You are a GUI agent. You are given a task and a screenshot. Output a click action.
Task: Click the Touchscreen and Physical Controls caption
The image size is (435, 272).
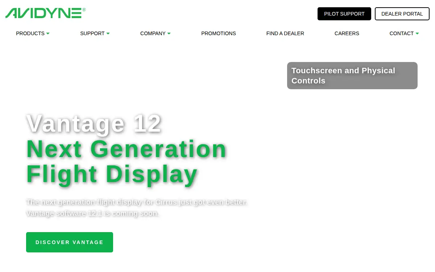(352, 75)
